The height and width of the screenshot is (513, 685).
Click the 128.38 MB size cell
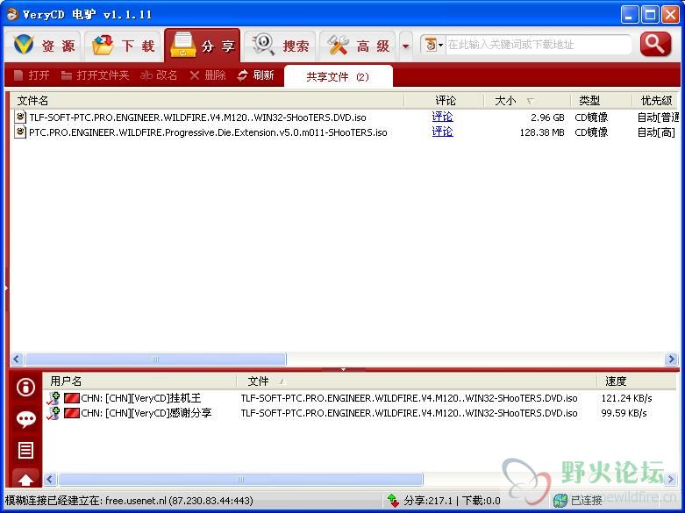point(542,132)
